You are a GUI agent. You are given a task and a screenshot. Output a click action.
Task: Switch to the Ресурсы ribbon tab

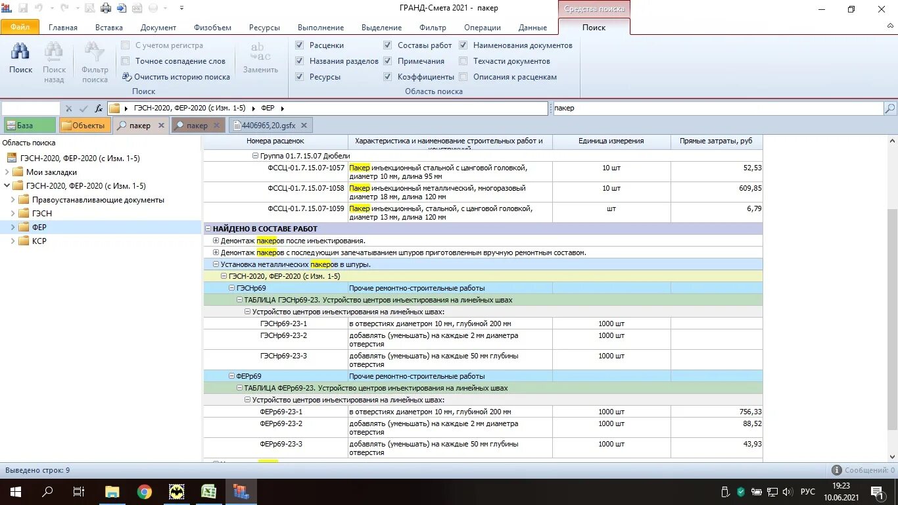tap(264, 28)
